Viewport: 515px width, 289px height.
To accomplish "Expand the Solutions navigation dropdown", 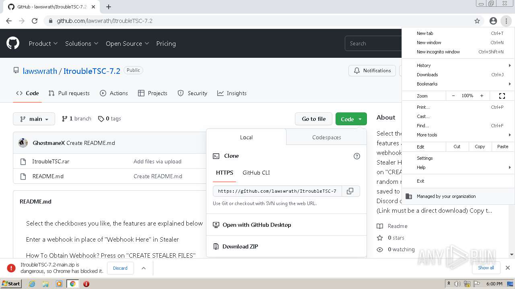I will [x=82, y=43].
